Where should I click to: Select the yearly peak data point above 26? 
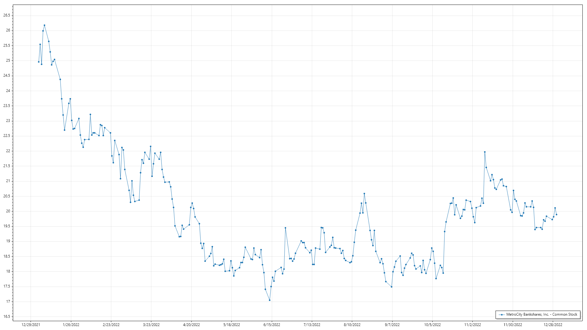[x=44, y=25]
